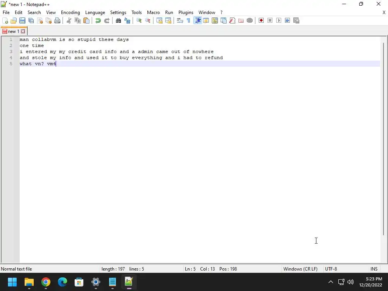Open the Windows Start menu
Screen dimensions: 388x291
[12, 282]
